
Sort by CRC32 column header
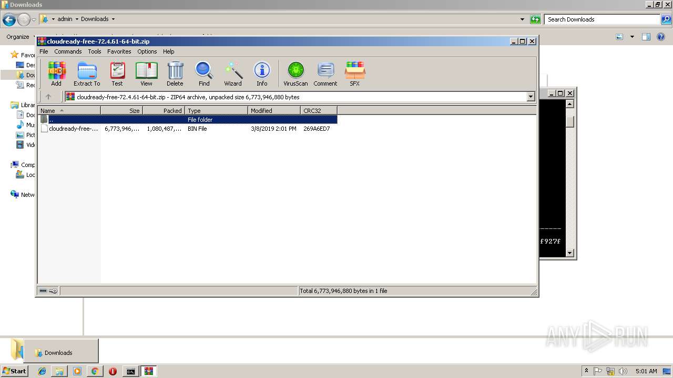pos(319,111)
